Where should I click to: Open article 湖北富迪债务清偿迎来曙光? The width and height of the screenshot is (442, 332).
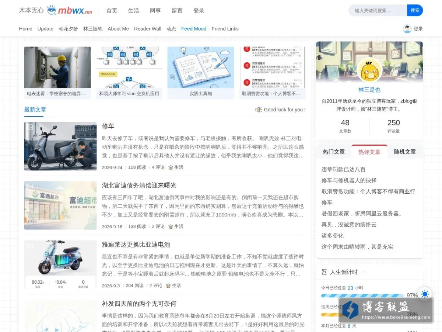[x=139, y=185]
